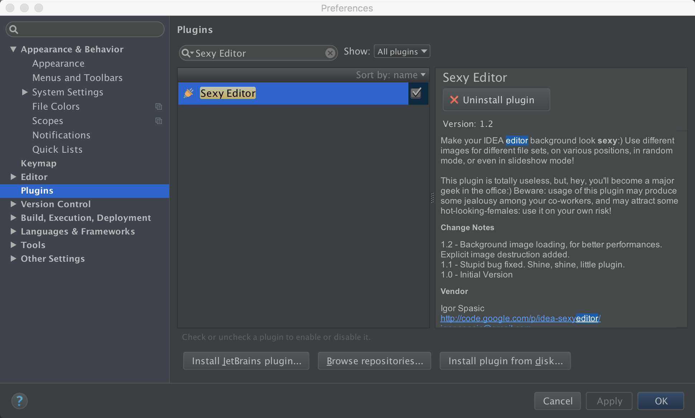The image size is (695, 418).
Task: Check the Sexy Editor enabled checkbox
Action: (x=417, y=93)
